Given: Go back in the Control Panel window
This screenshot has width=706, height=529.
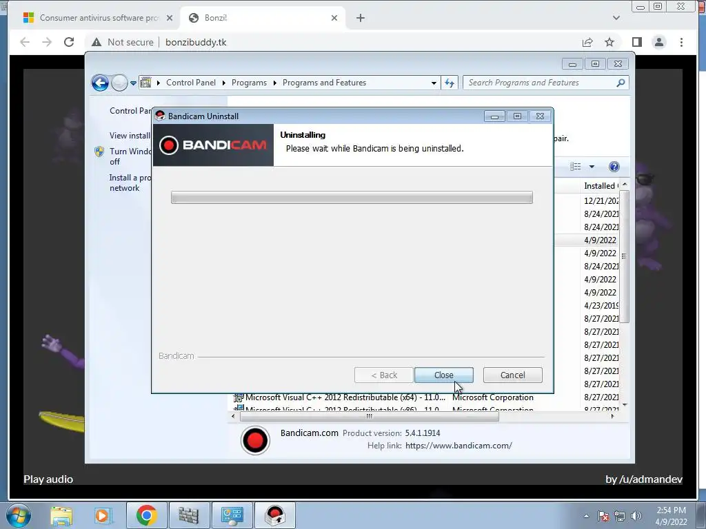Looking at the screenshot, I should (100, 83).
